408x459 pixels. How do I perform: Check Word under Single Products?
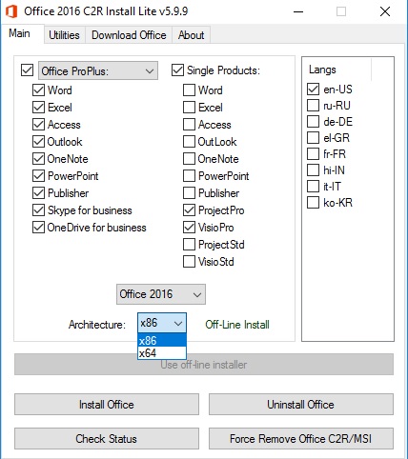(189, 90)
